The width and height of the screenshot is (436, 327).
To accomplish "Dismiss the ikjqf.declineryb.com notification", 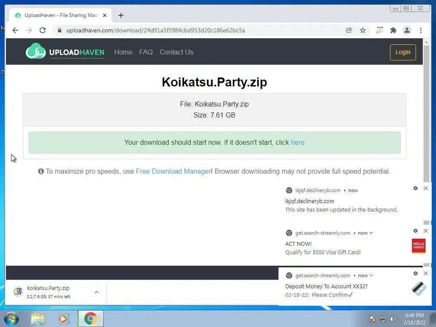I will pyautogui.click(x=426, y=188).
